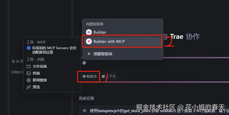Open the @智能体 agent selector button
Screen dimensions: 229x115
pyautogui.click(x=90, y=76)
